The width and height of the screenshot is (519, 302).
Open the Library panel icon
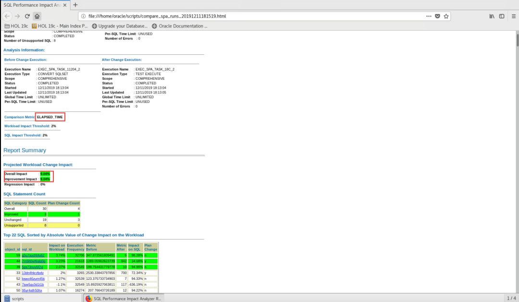pyautogui.click(x=492, y=16)
